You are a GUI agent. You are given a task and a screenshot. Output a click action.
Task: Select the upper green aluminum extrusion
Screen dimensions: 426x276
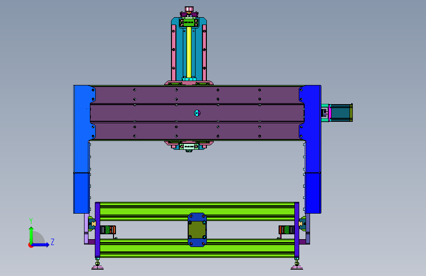tap(197, 211)
